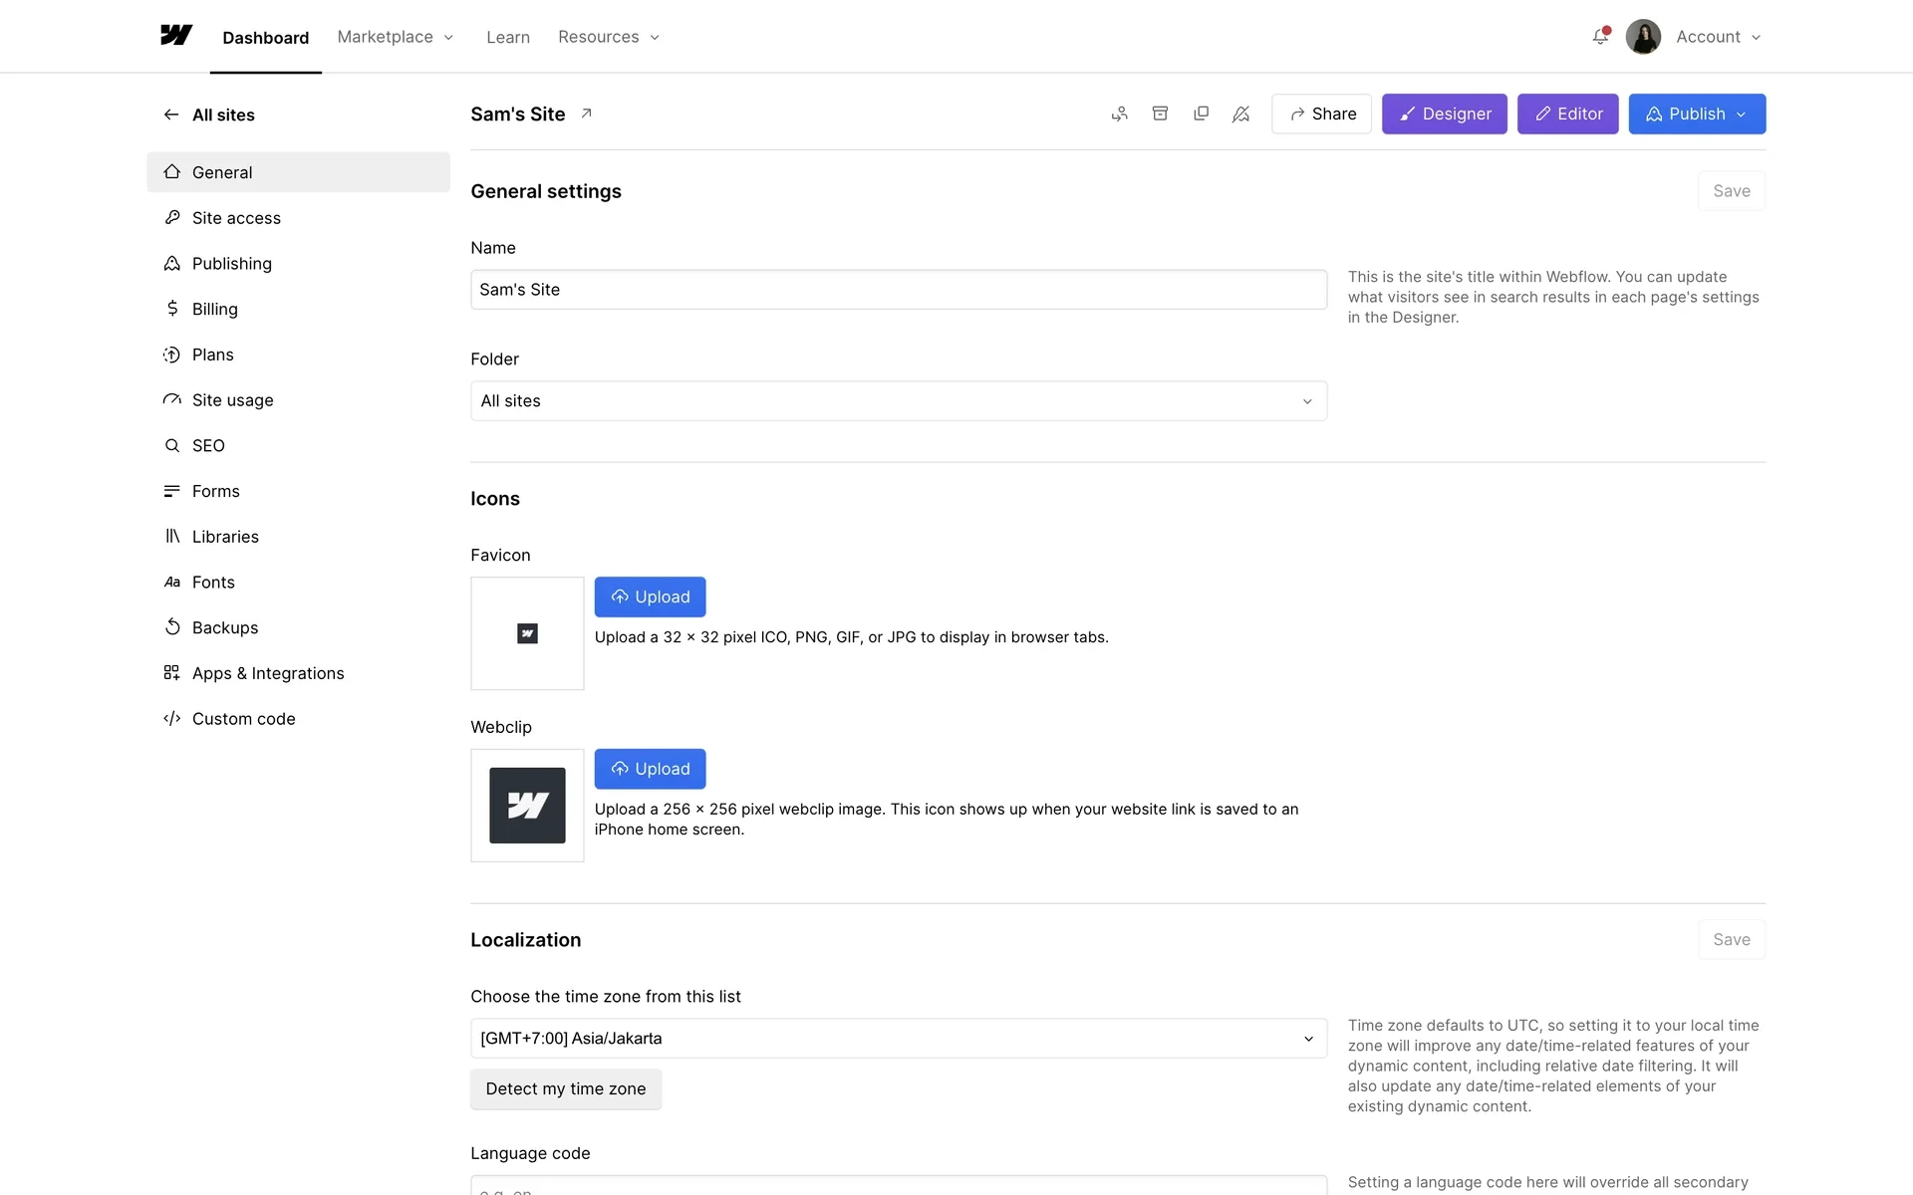Click the archive site icon

click(1160, 114)
